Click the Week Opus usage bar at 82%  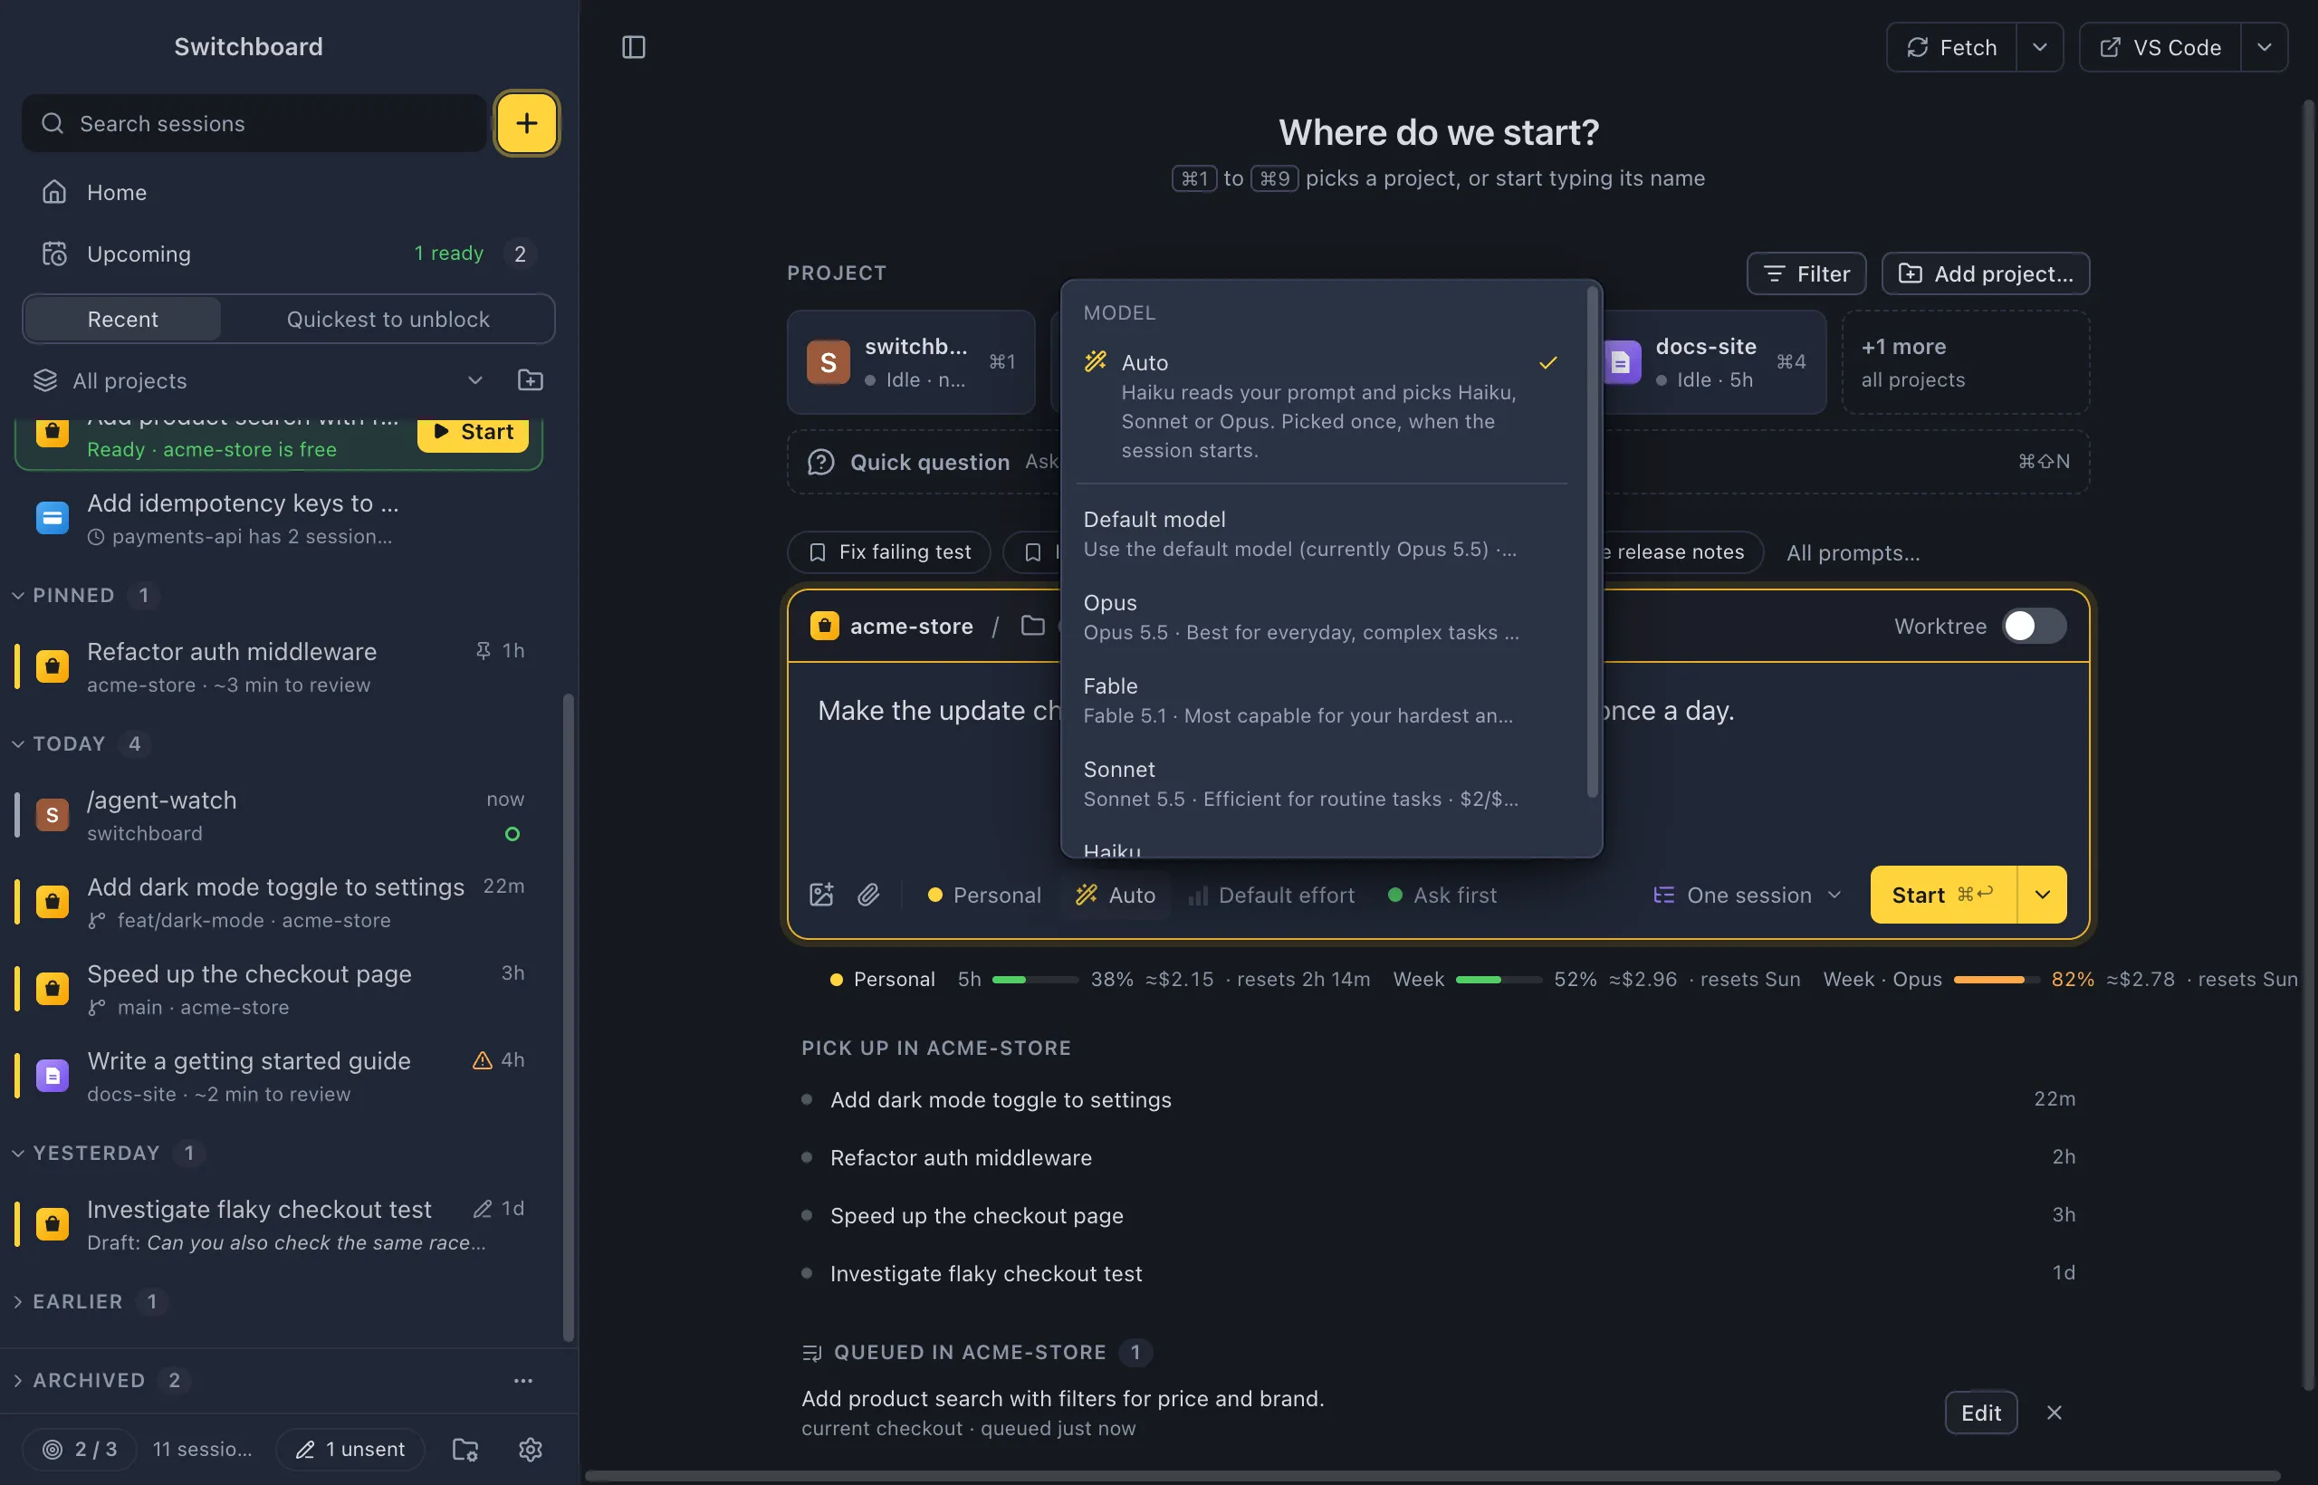click(1996, 979)
